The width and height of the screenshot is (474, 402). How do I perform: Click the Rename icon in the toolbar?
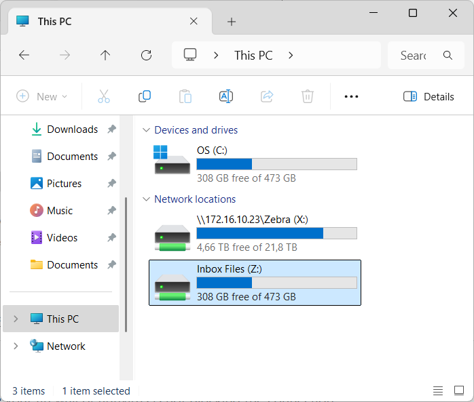coord(226,96)
